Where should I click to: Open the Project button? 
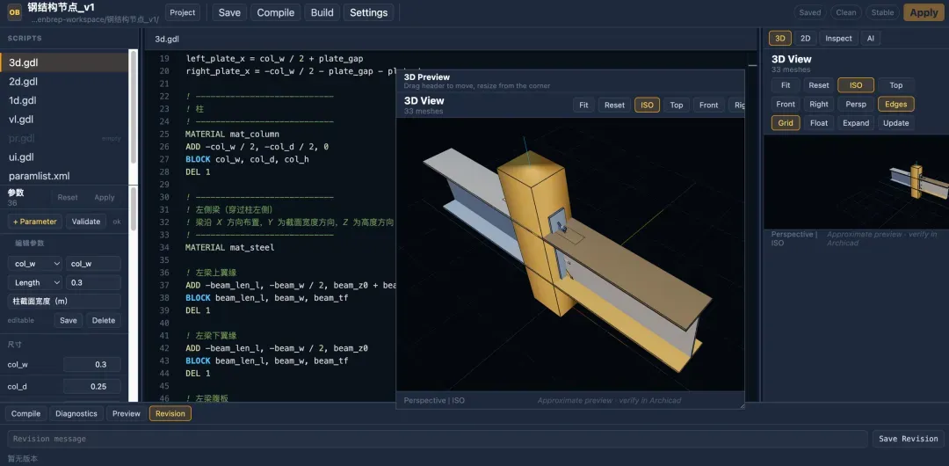183,12
